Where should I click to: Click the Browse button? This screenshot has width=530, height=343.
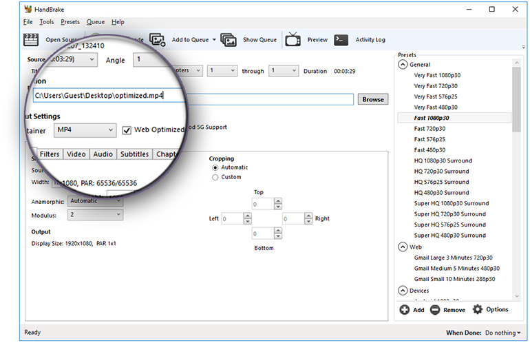coord(372,99)
